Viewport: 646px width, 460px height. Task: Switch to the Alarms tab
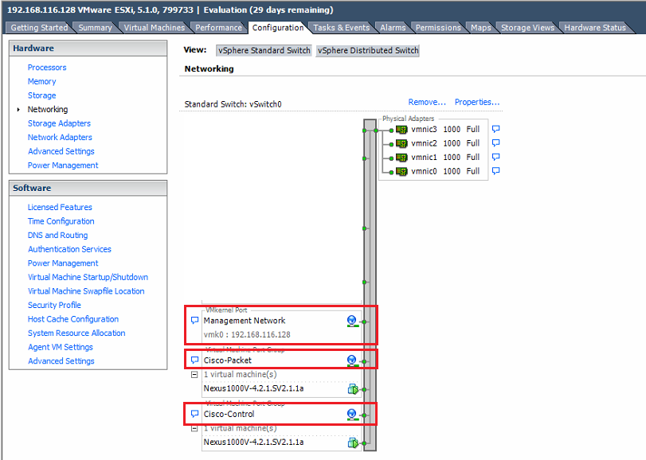(x=393, y=28)
